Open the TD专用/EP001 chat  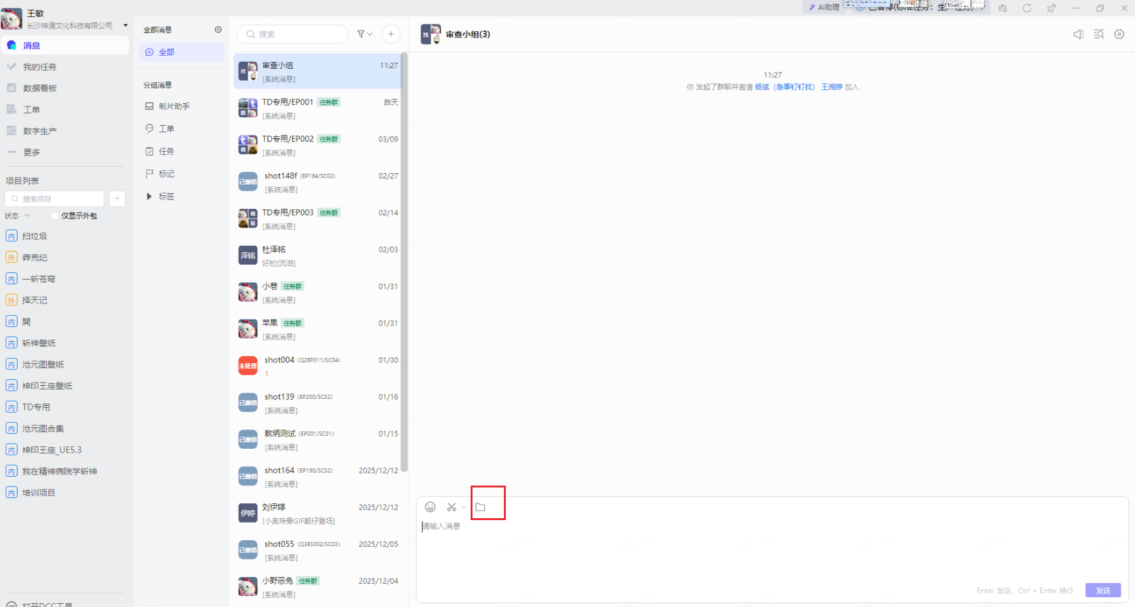pyautogui.click(x=318, y=108)
